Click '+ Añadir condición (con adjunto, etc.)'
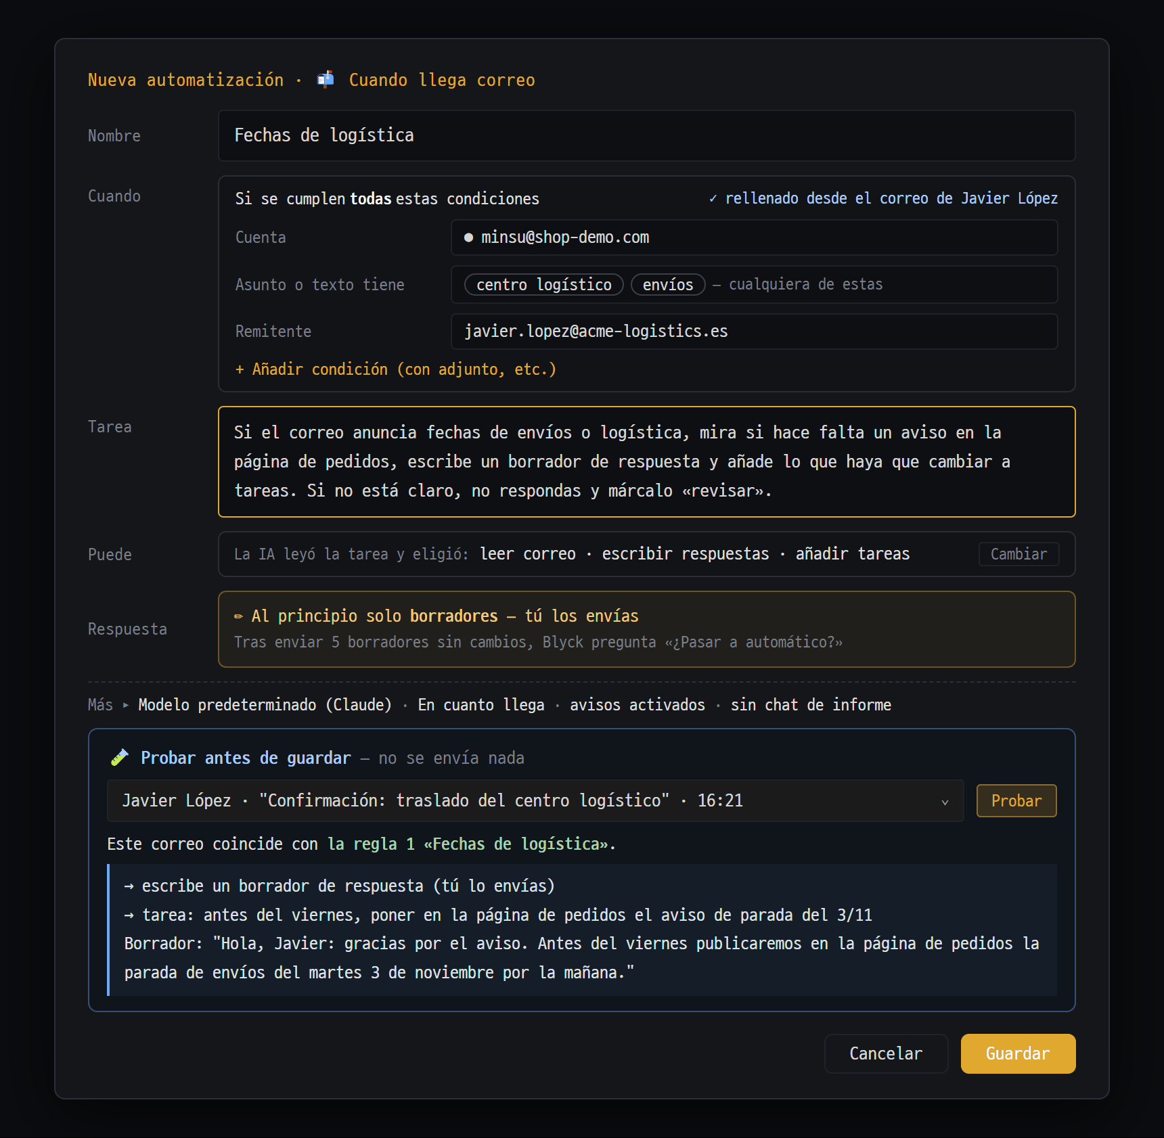Image resolution: width=1164 pixels, height=1138 pixels. (x=395, y=369)
